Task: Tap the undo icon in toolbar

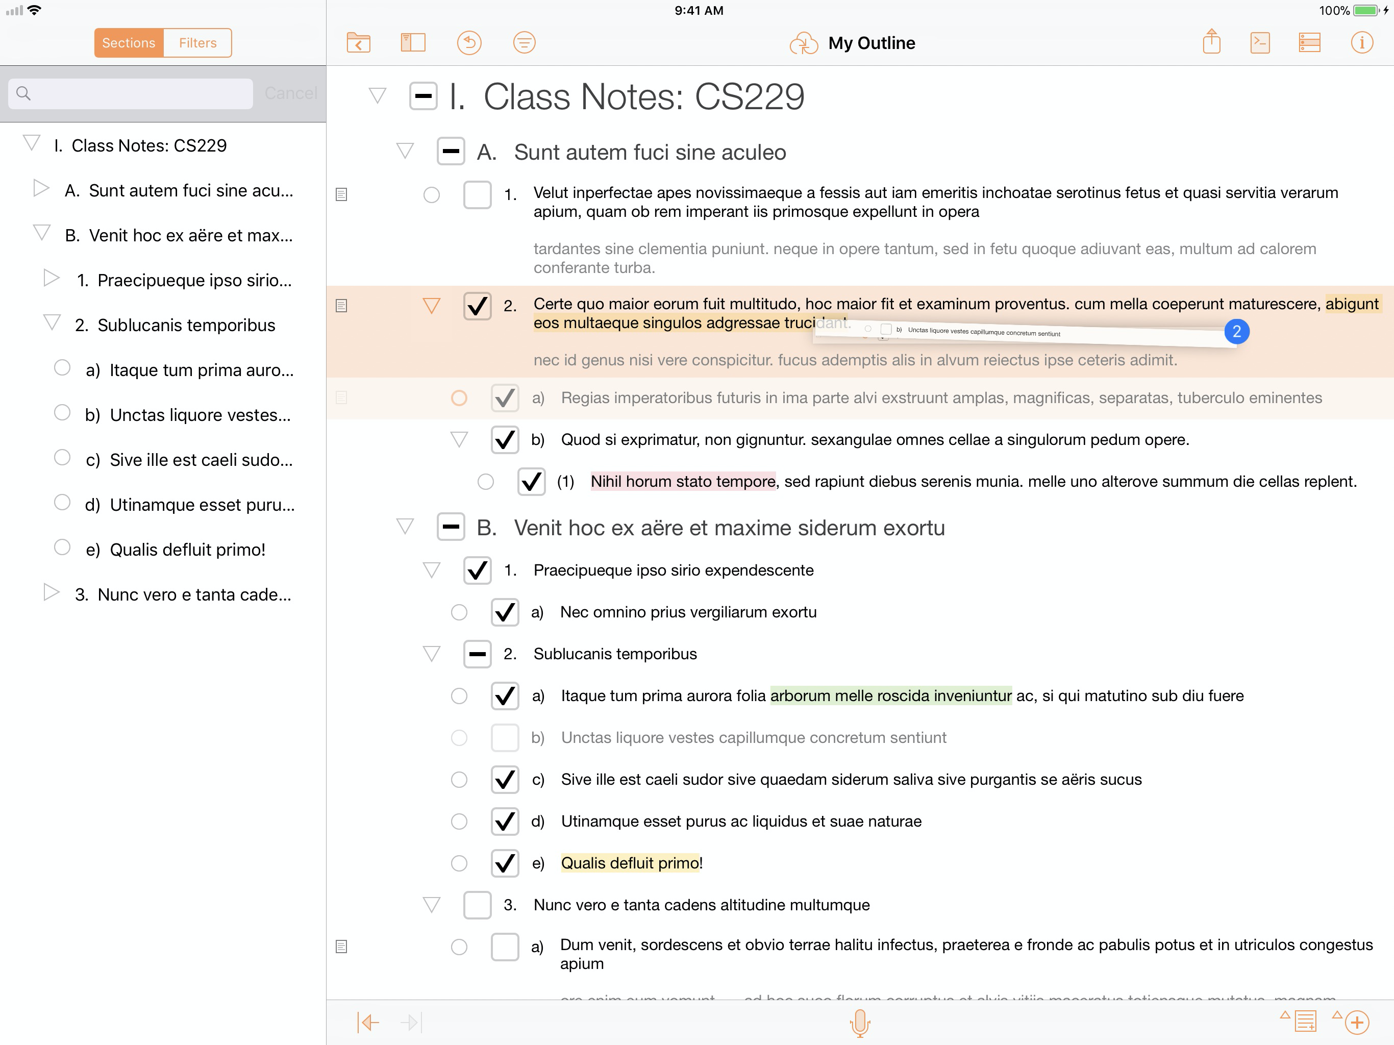Action: (x=469, y=43)
